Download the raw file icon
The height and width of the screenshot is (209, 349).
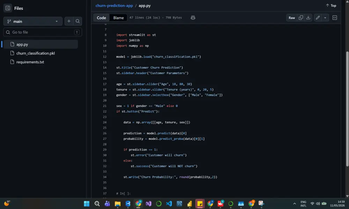click(x=308, y=17)
